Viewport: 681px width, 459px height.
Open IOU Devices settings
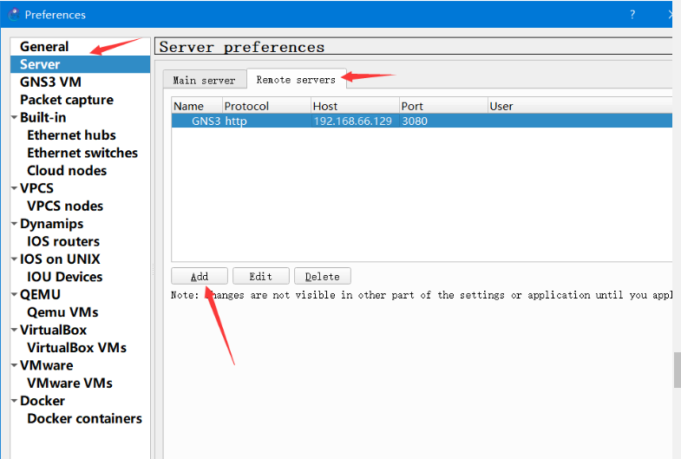pos(65,277)
